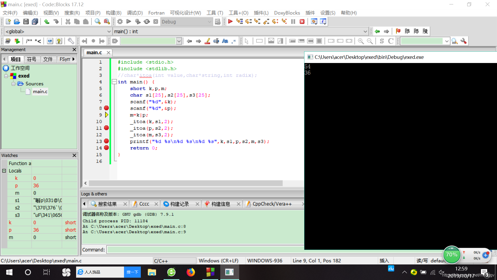Open the 文件 File menu
The image size is (497, 280).
coord(10,13)
